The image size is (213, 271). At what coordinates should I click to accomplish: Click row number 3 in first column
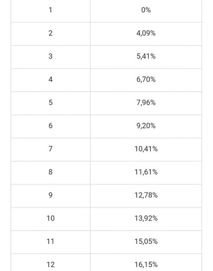pyautogui.click(x=50, y=57)
